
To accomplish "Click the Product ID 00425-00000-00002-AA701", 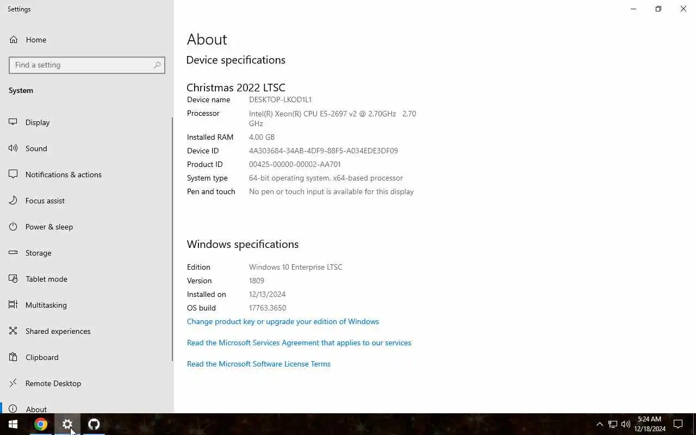I will pos(295,164).
